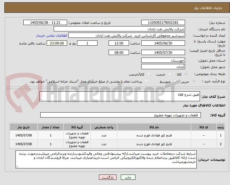Toggle the Islamic treasury bonds payment checkbox
Image resolution: width=230 pixels, height=185 pixels.
(146, 81)
